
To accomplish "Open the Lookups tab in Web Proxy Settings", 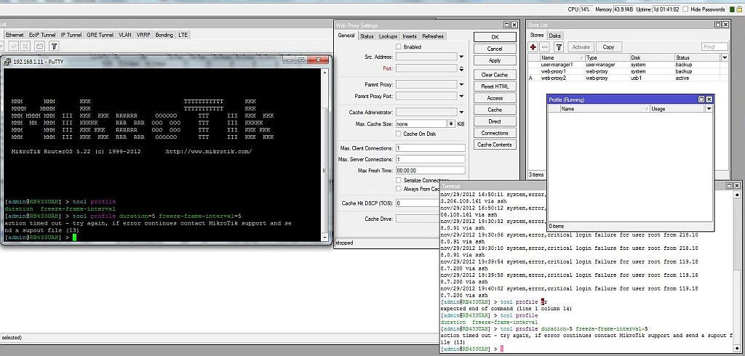I will 389,36.
